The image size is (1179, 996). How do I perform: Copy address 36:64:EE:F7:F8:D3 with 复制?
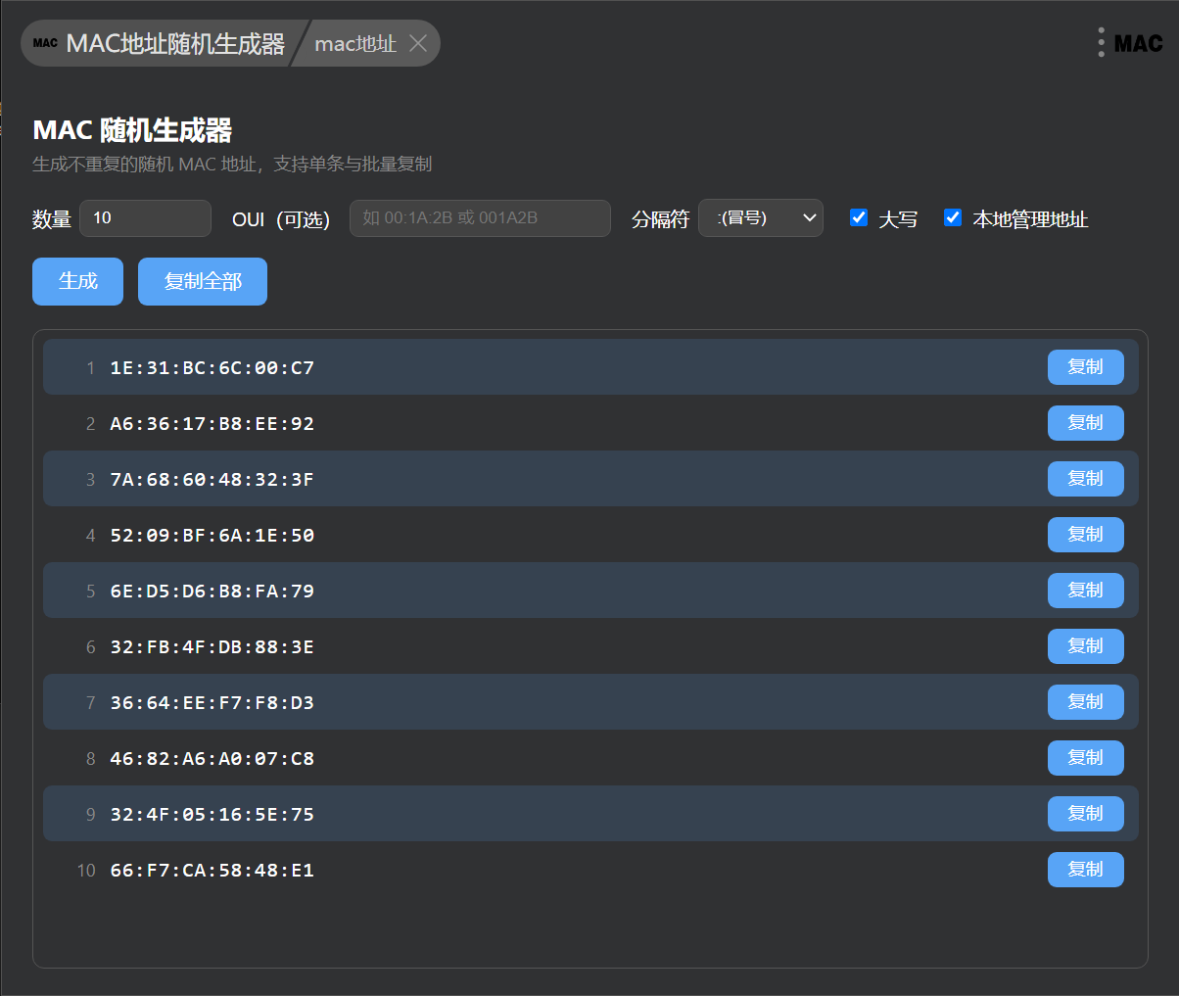(1086, 702)
